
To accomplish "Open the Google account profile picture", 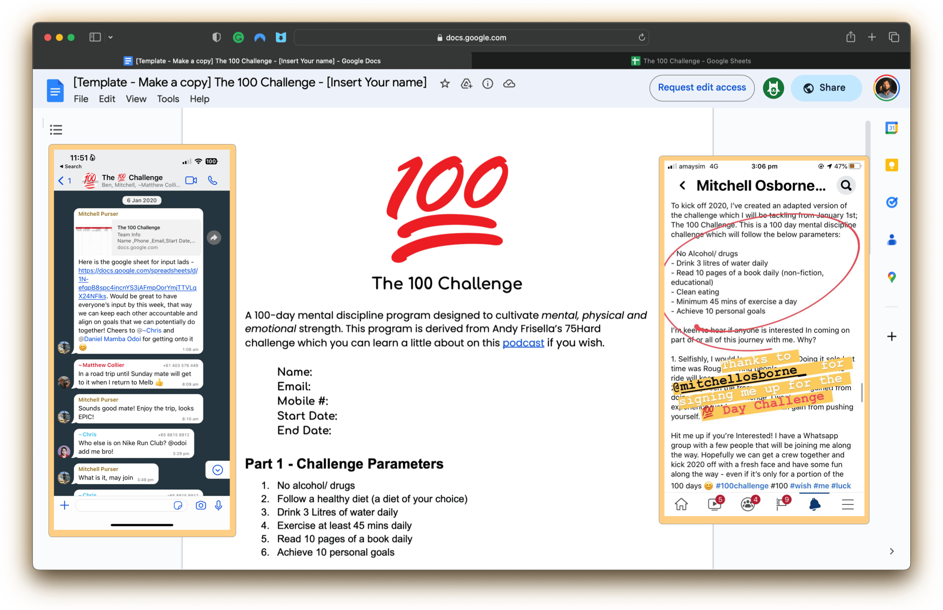I will tap(886, 88).
